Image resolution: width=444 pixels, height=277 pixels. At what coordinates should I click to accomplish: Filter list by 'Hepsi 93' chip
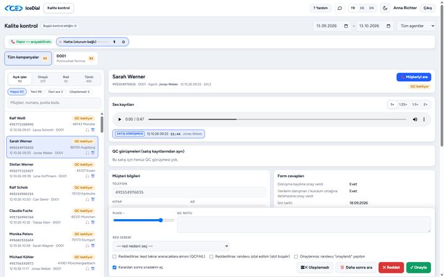(17, 92)
